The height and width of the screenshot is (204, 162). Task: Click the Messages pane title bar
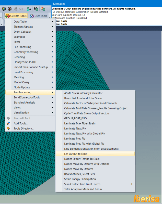[x=107, y=4]
